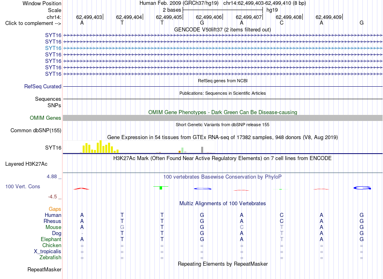Click reference base G below 62,499,406
Screen dimensions: 383x279
click(x=202, y=23)
